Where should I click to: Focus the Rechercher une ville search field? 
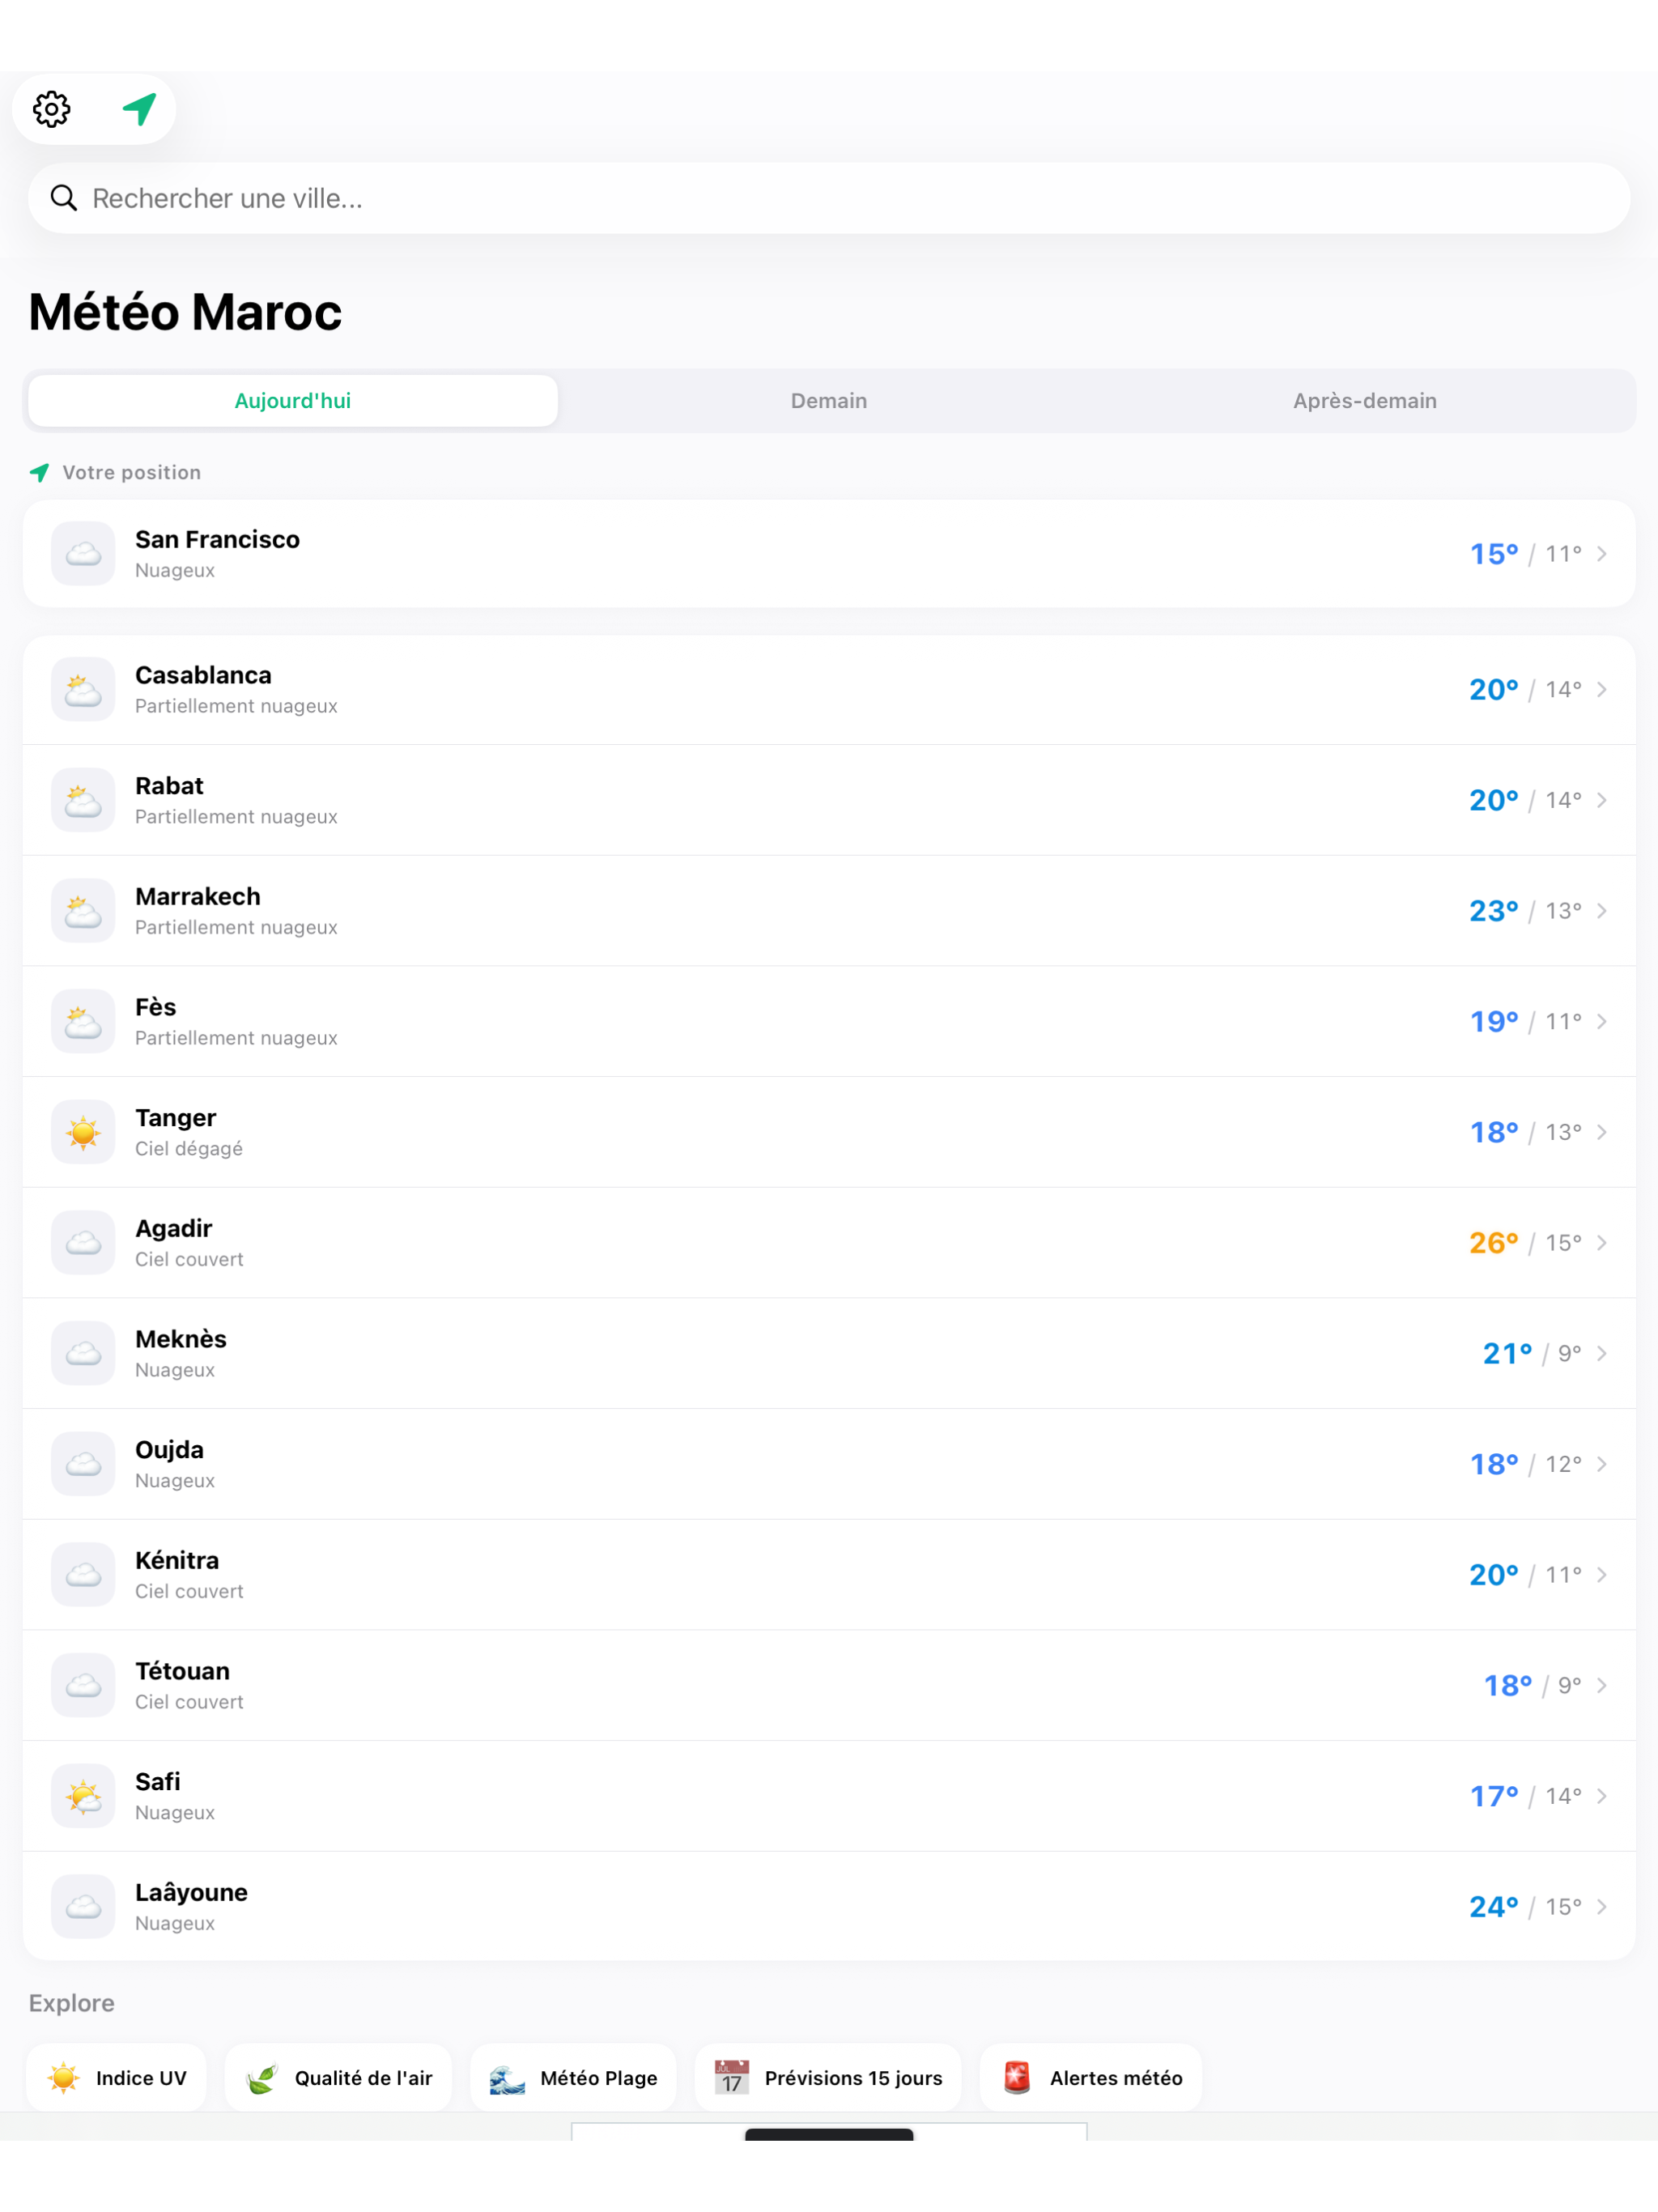(x=829, y=198)
